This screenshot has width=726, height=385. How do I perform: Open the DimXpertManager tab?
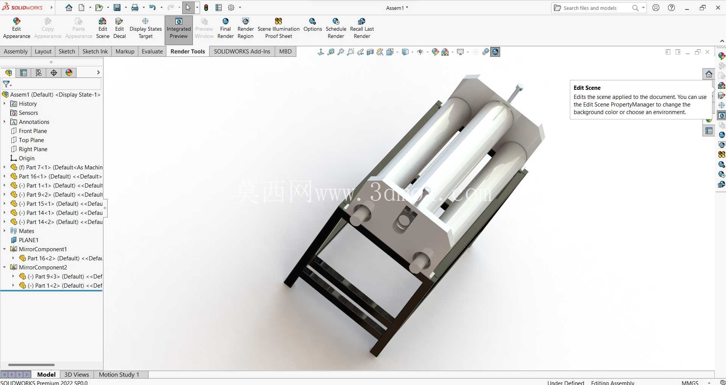point(54,73)
